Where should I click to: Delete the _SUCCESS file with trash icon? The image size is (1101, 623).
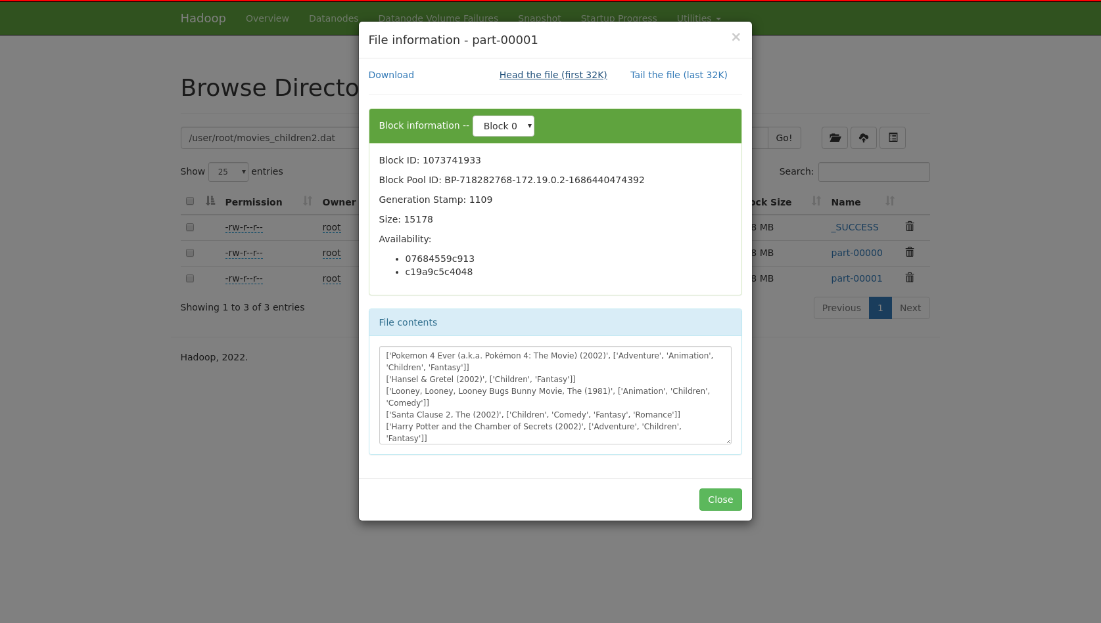pos(910,226)
